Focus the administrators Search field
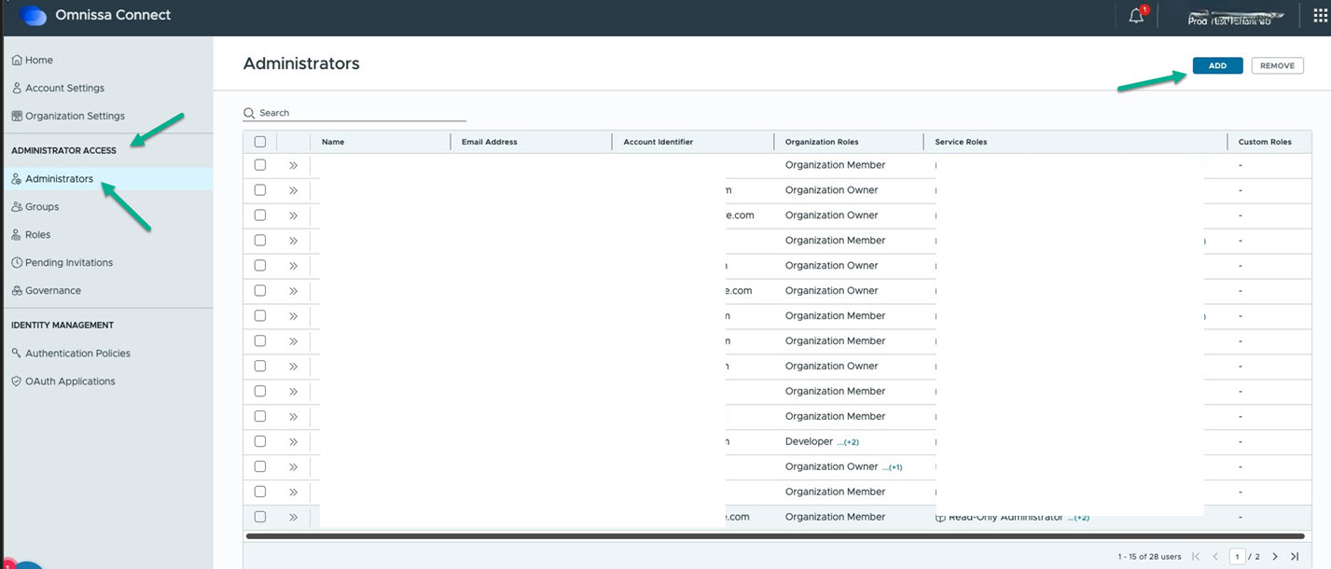Screen dimensions: 1331x569 click(x=354, y=113)
